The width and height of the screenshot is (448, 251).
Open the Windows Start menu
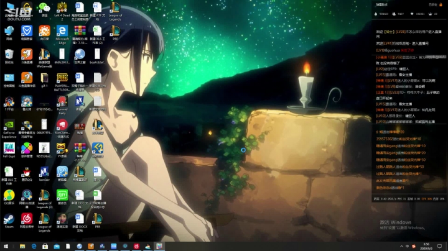(6, 246)
